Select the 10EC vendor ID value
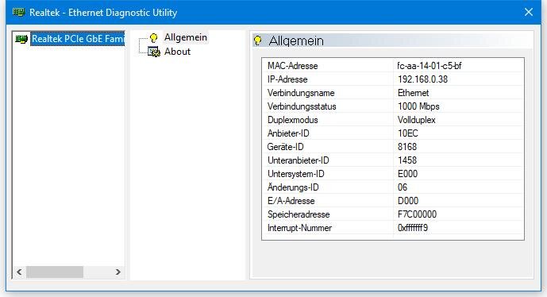This screenshot has height=297, width=547. pos(407,133)
